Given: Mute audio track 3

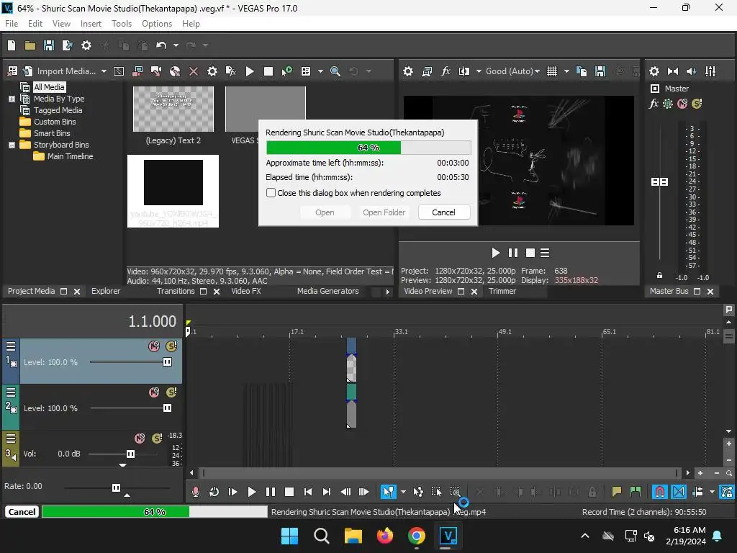Looking at the screenshot, I should (x=140, y=439).
